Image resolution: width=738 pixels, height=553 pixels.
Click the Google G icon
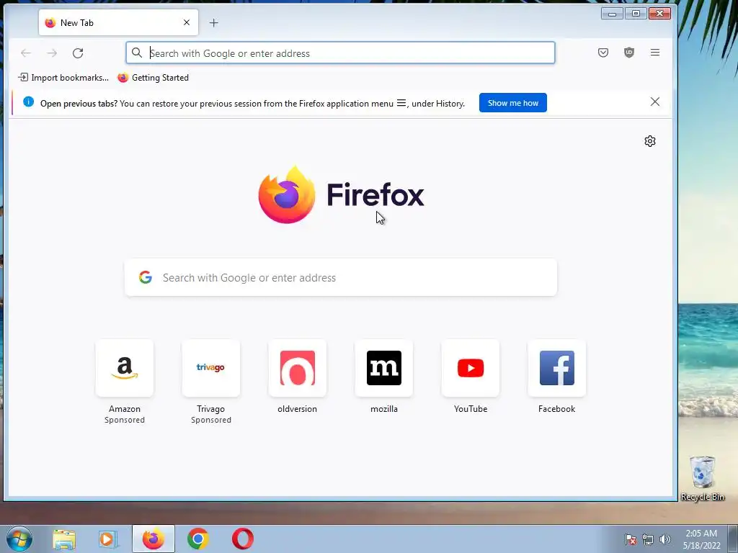click(146, 277)
